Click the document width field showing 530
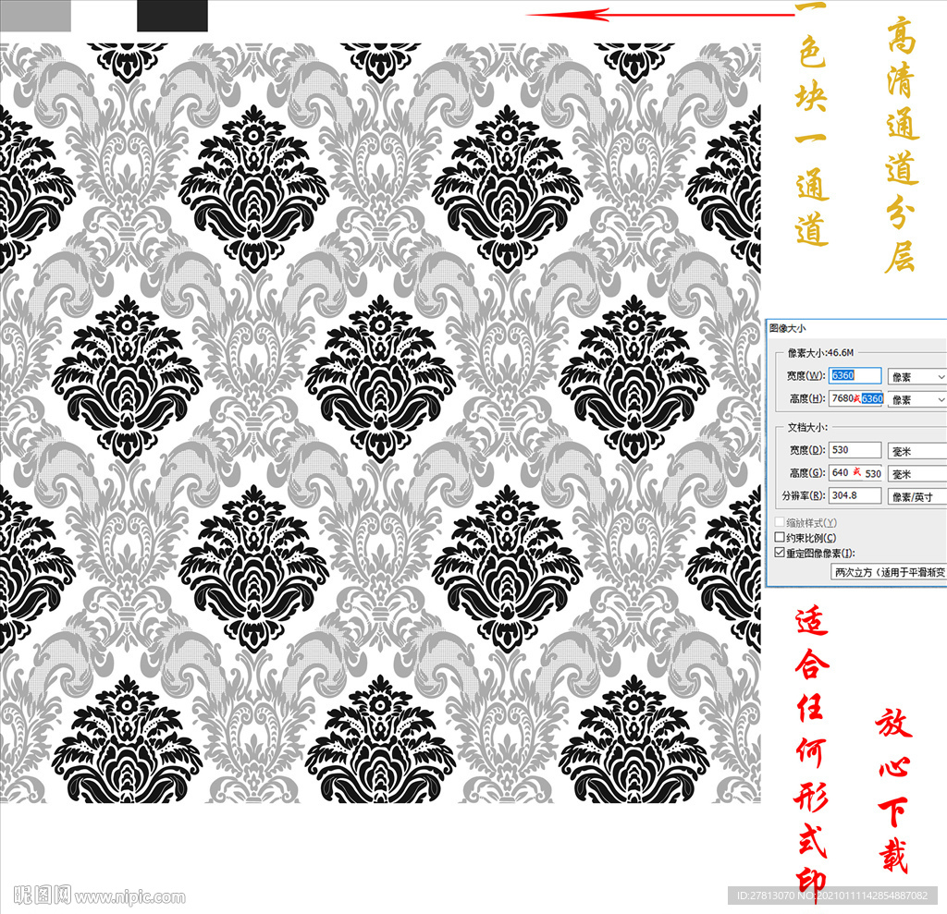This screenshot has height=914, width=947. click(855, 450)
